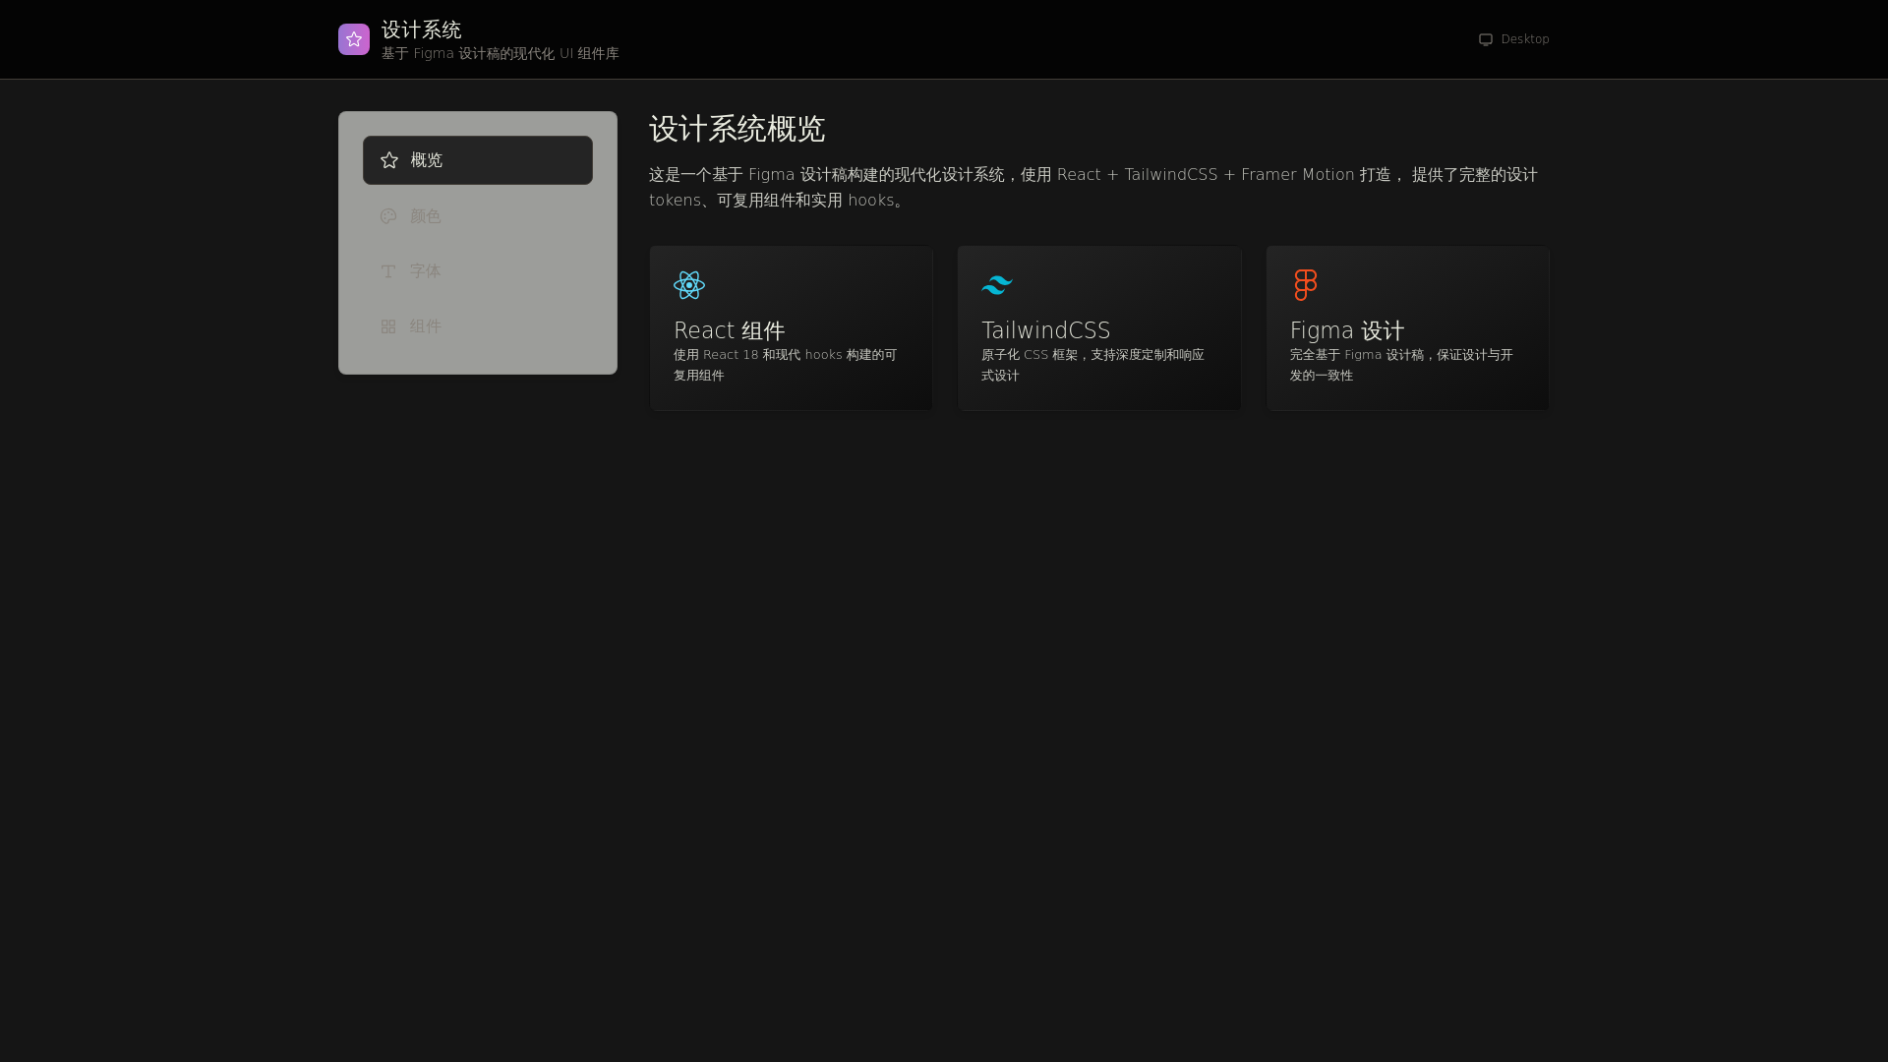
Task: Click the monitor icon next to Desktop
Action: coord(1486,39)
